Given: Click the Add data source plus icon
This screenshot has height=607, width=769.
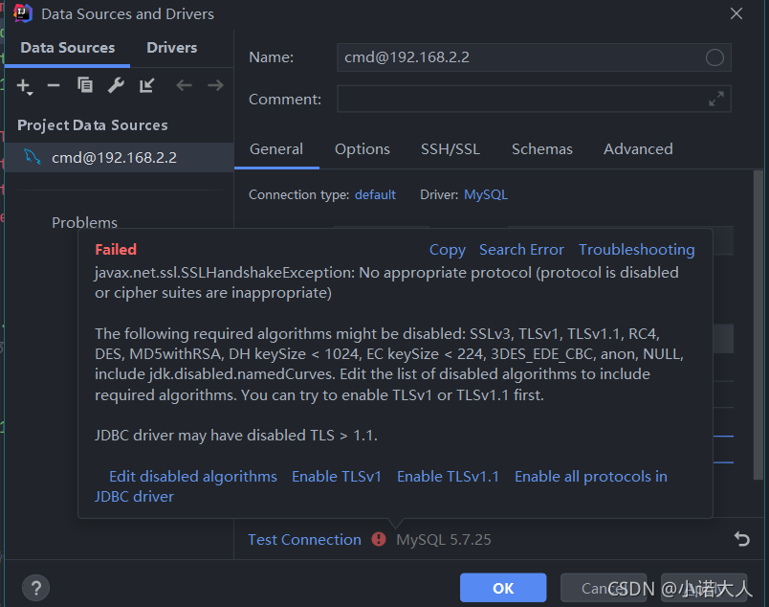Looking at the screenshot, I should [x=24, y=86].
